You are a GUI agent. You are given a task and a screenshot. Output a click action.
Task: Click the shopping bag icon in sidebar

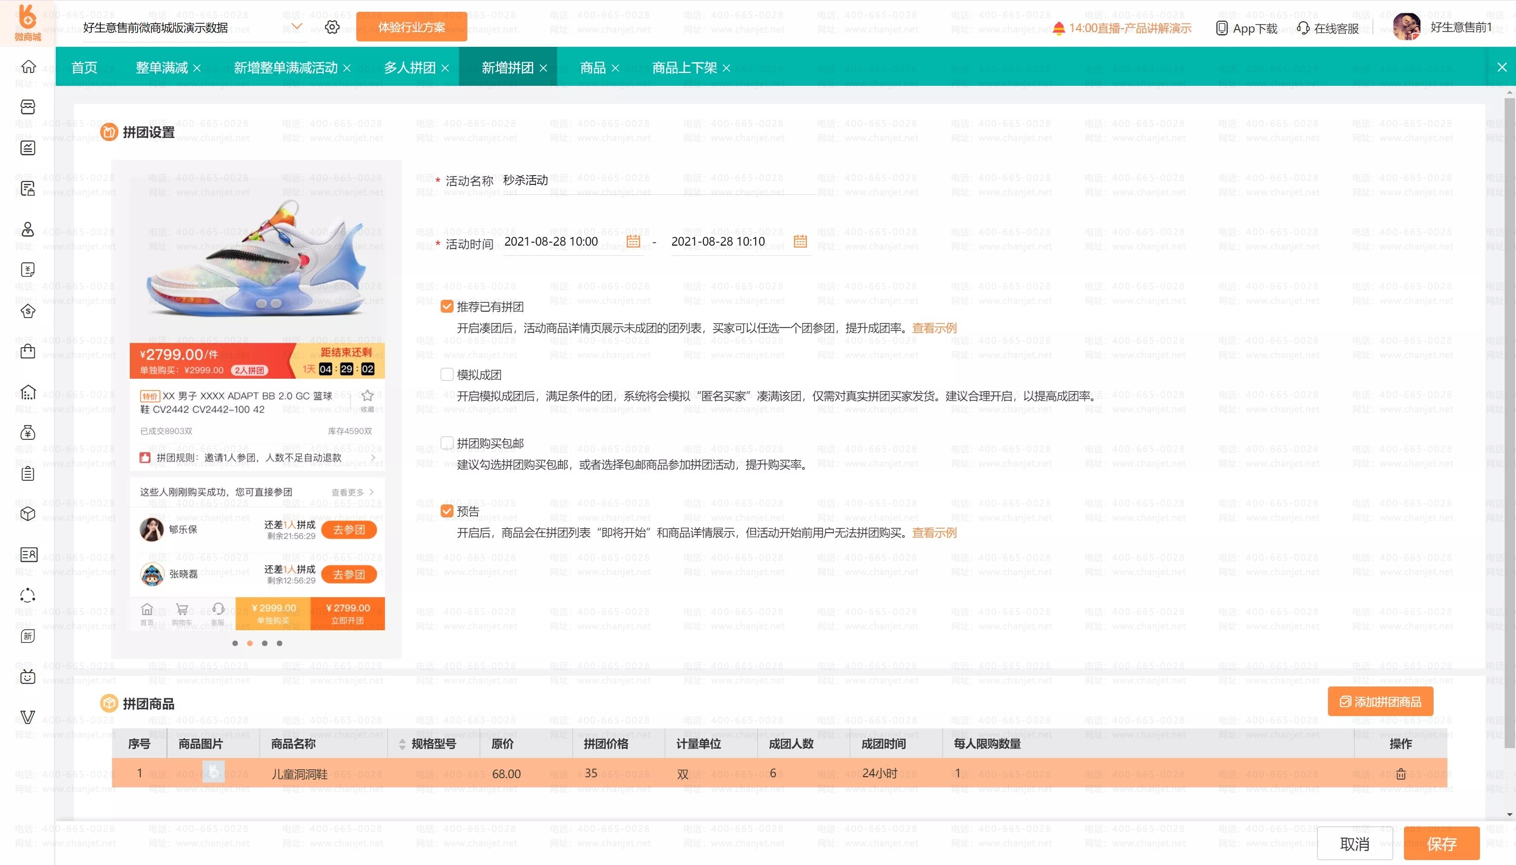(28, 351)
